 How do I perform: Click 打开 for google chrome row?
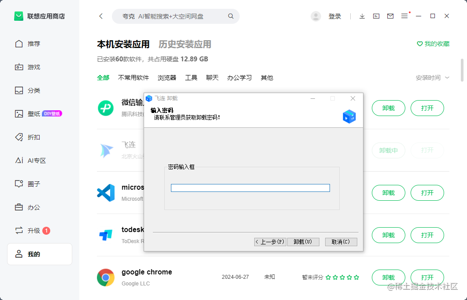(427, 277)
